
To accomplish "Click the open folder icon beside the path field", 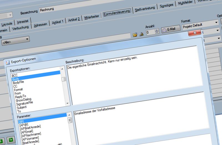I will click(x=135, y=35).
